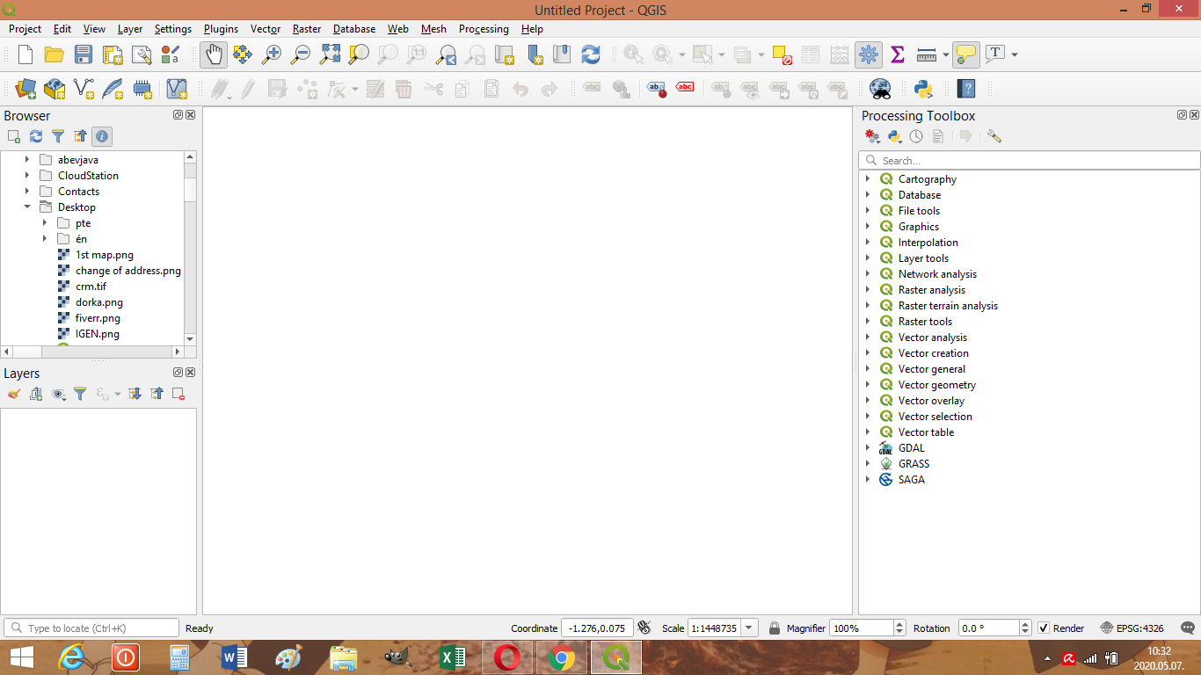Image resolution: width=1201 pixels, height=675 pixels.
Task: Disable Map Tips in the toolbar
Action: 965,54
